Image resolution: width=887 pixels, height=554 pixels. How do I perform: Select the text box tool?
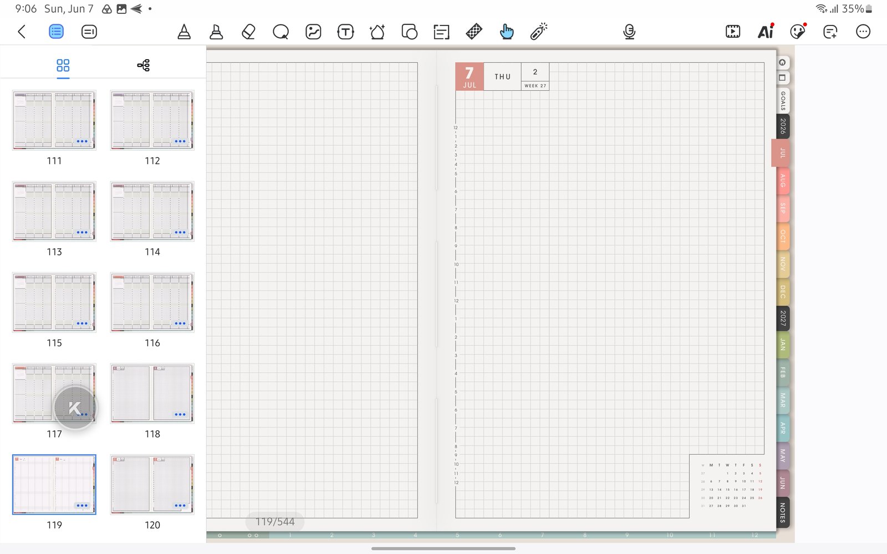tap(345, 32)
